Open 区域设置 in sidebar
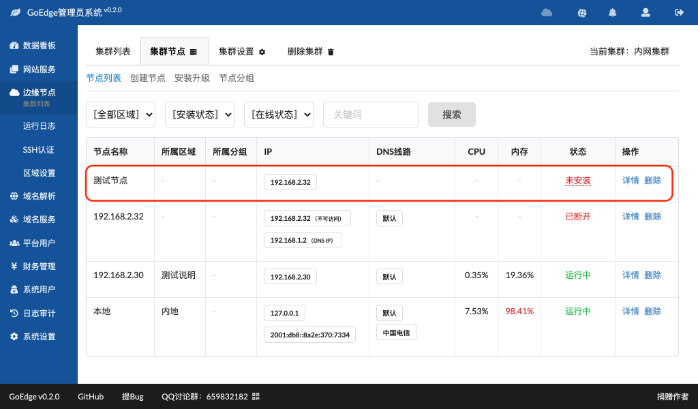Screen dimensions: 698x409 coord(39,173)
